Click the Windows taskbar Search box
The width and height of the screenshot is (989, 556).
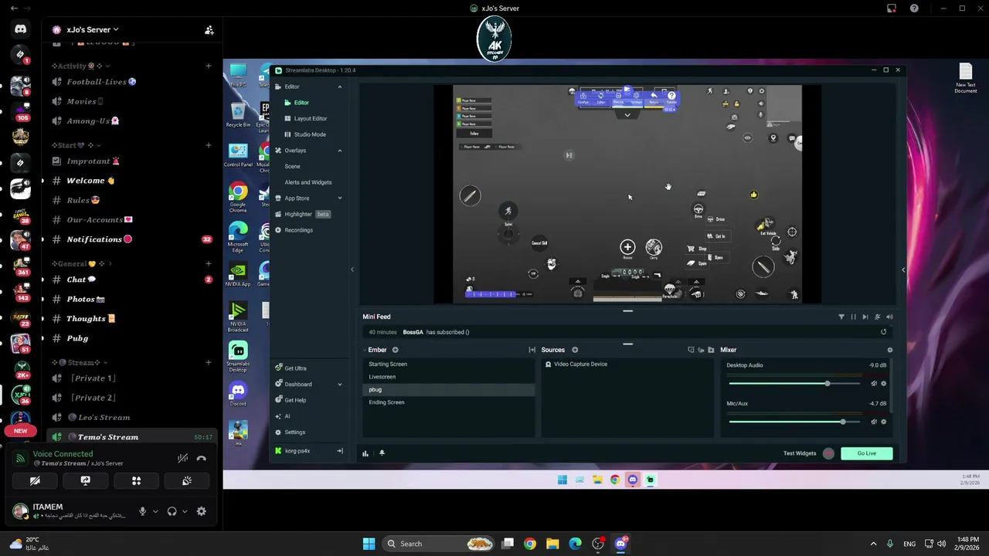[x=440, y=544]
